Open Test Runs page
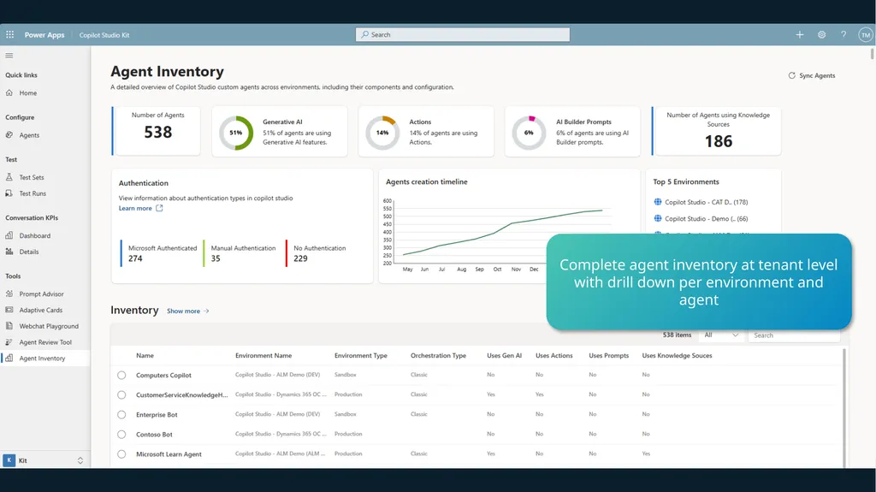Image resolution: width=876 pixels, height=492 pixels. pyautogui.click(x=33, y=193)
